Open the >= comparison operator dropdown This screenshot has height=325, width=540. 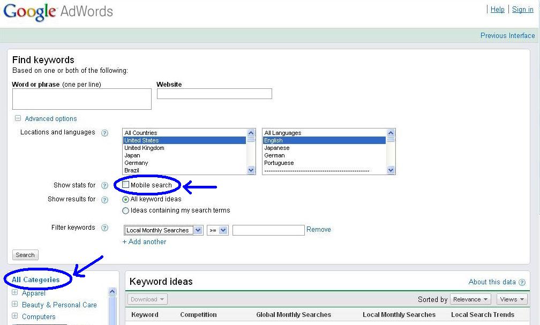217,230
